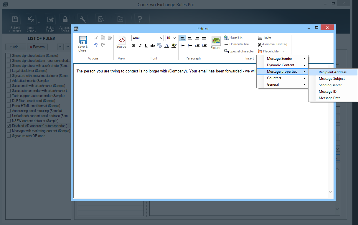Open the font color picker

point(167,46)
